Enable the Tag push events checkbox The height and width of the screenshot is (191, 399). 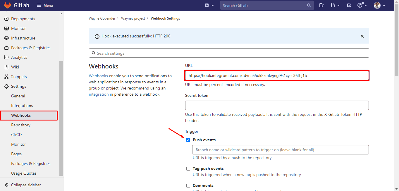point(188,169)
